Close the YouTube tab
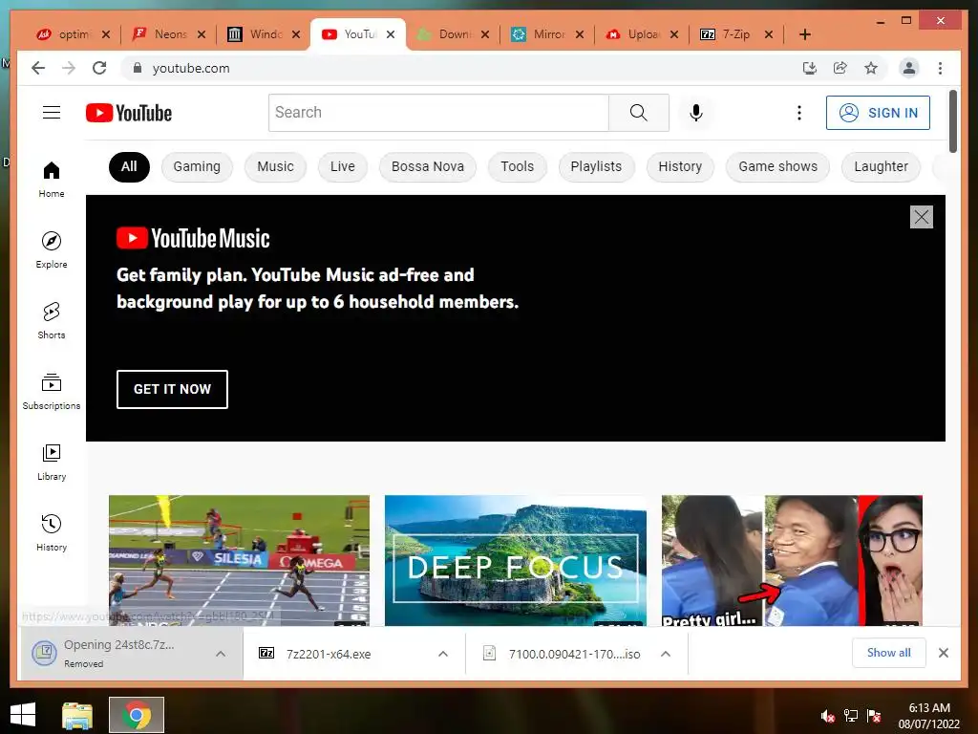Screen dimensions: 978x734 click(391, 34)
